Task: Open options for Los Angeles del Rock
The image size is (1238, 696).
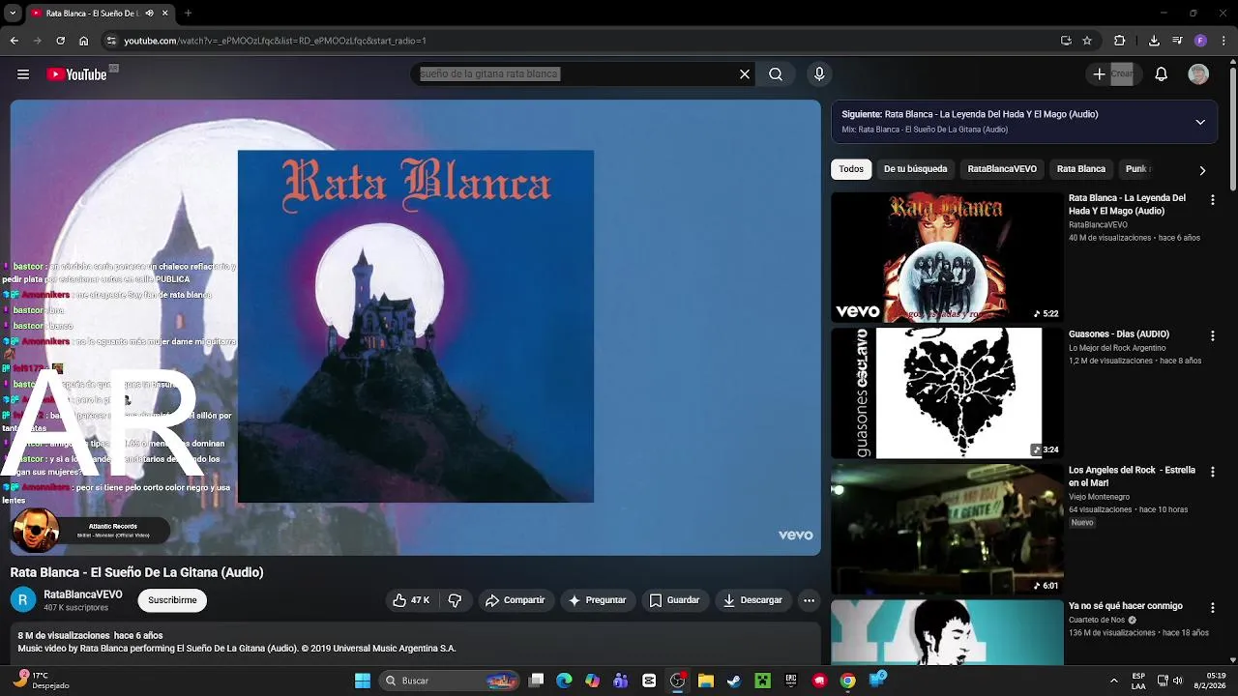Action: coord(1212,472)
